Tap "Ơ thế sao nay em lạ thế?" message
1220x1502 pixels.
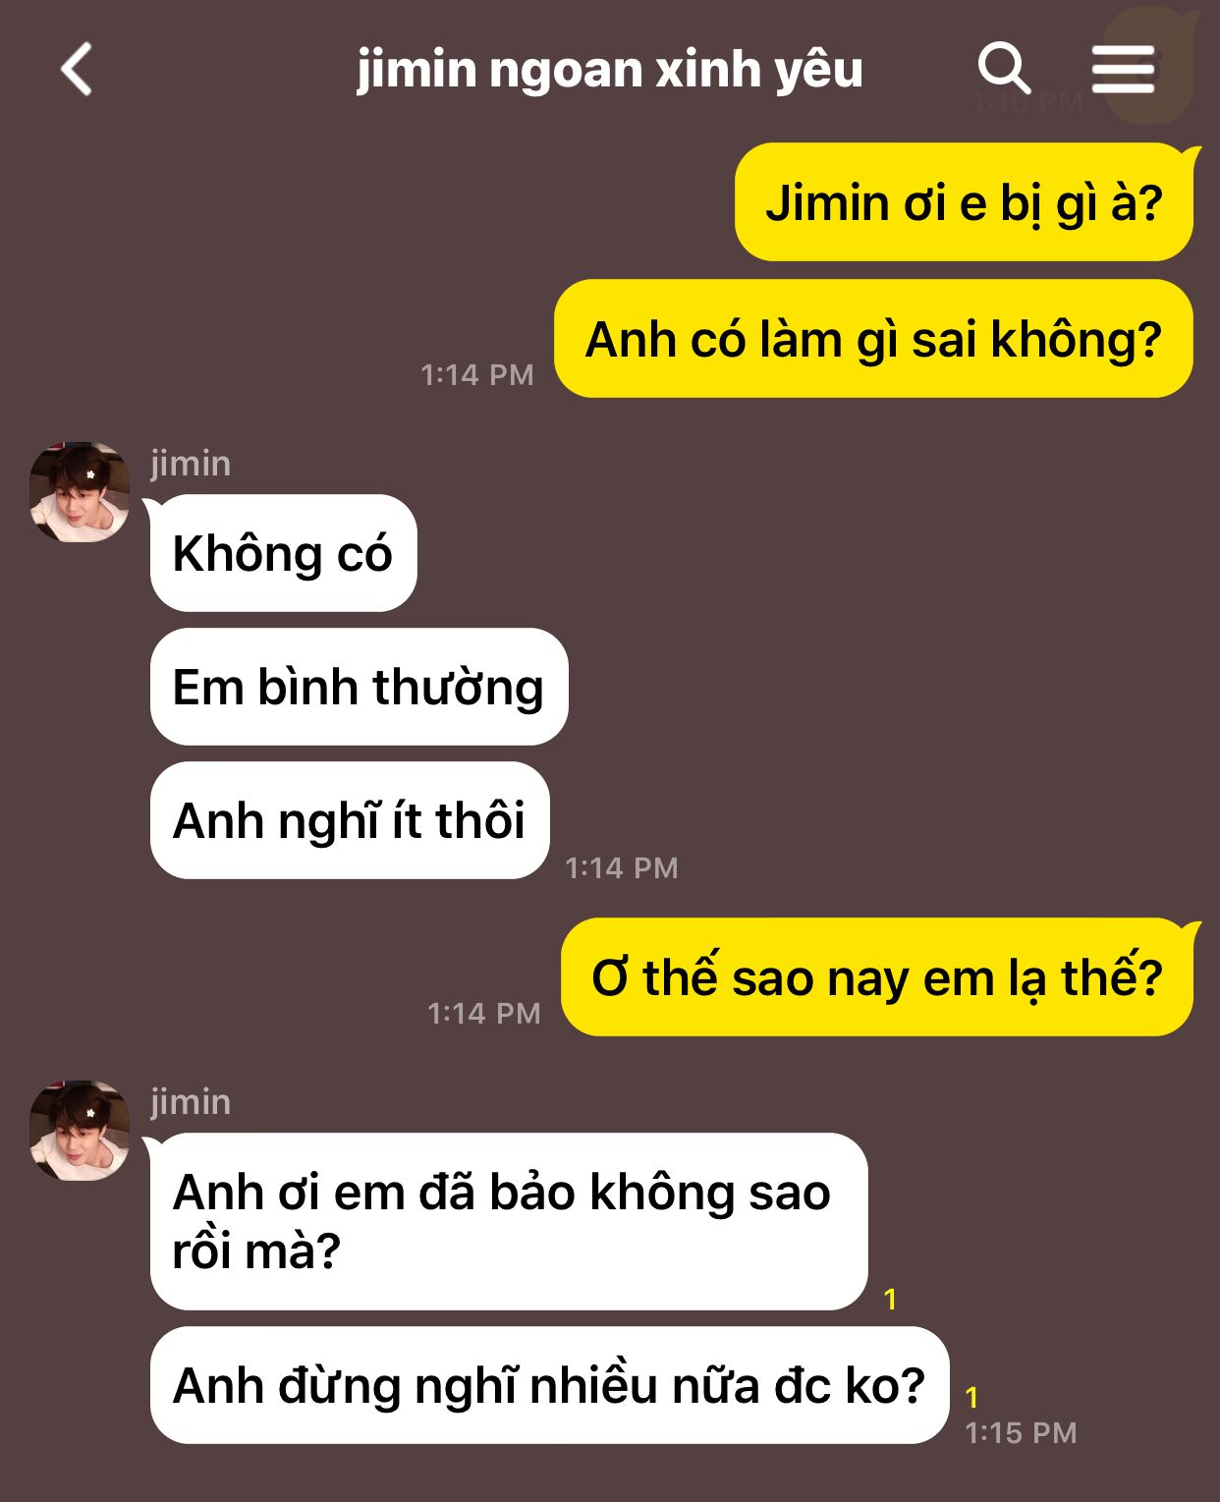(x=877, y=977)
